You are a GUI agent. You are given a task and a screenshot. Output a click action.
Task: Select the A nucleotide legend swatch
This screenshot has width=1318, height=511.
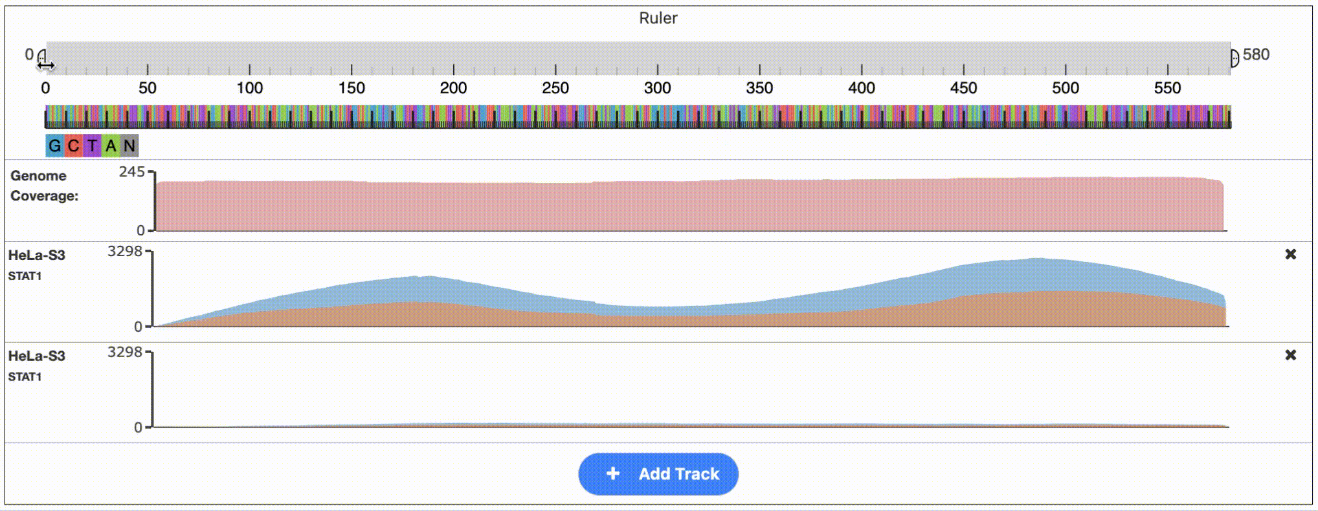click(x=111, y=146)
